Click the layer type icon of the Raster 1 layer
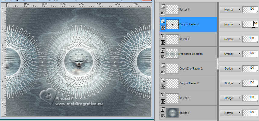 (163, 110)
